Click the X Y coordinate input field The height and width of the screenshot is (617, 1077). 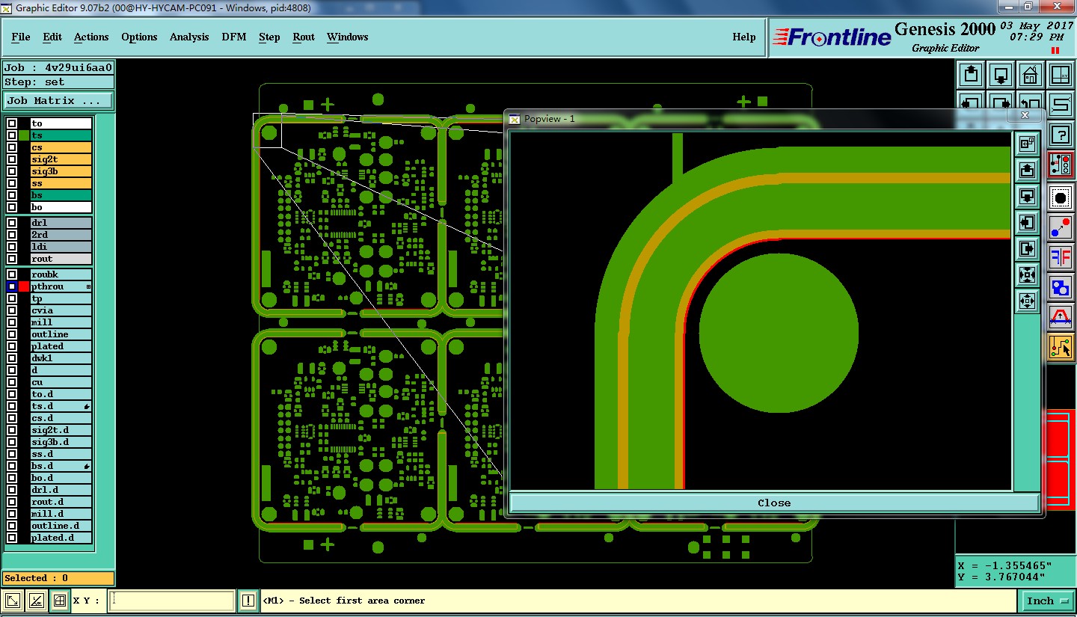click(173, 601)
